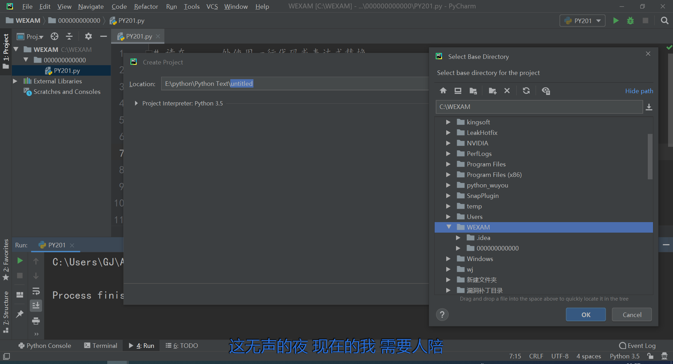673x364 pixels.
Task: Expand python_wuyou folder
Action: (x=448, y=185)
